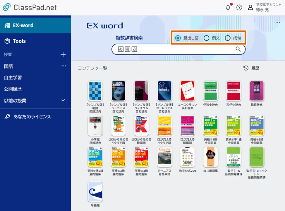
Task: Select the 成句 search option
Action: (228, 38)
